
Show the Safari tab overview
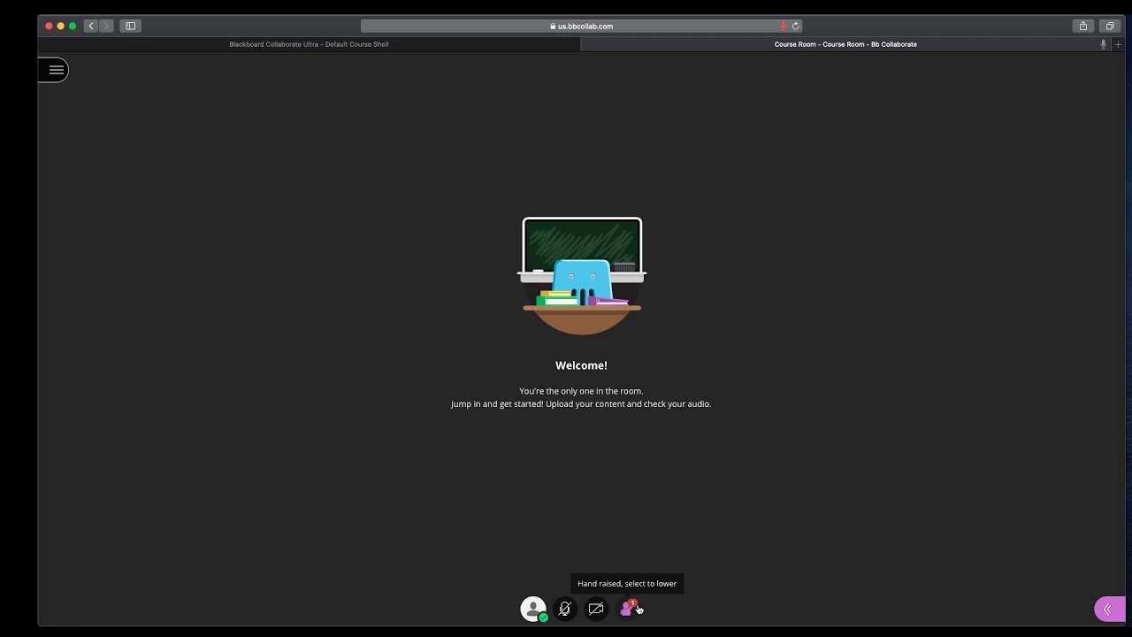tap(1110, 27)
